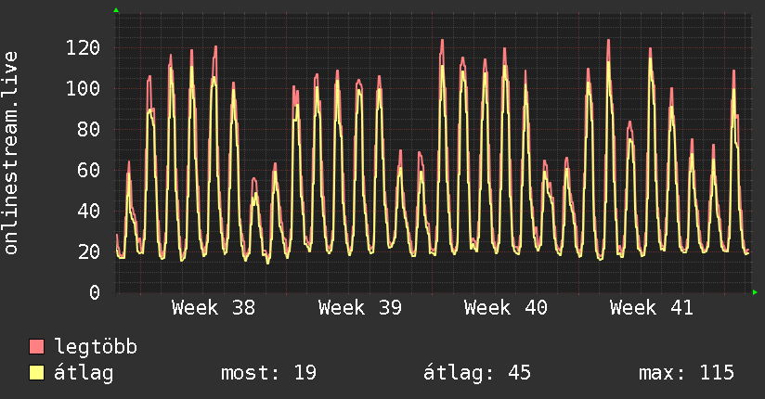
Task: Click the yellow átlag legend swatch
Action: point(36,373)
